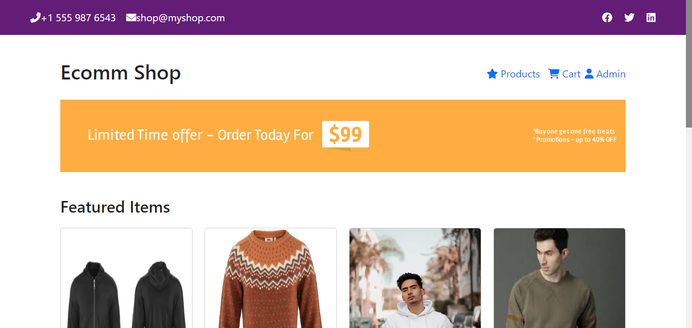The image size is (692, 328).
Task: Click the phone number +1 555 987 6543
Action: (79, 18)
